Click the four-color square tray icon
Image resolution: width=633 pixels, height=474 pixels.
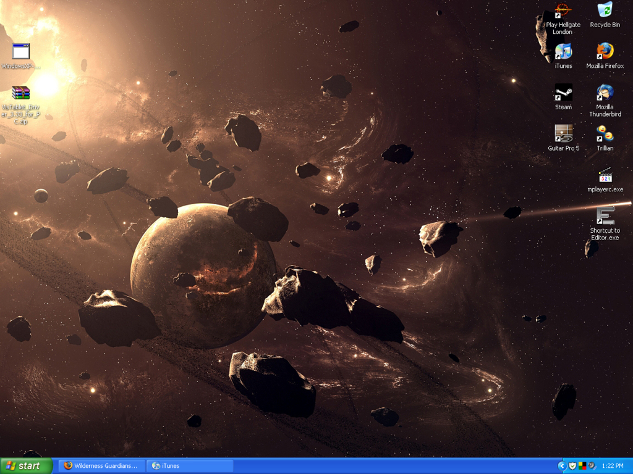click(x=582, y=466)
